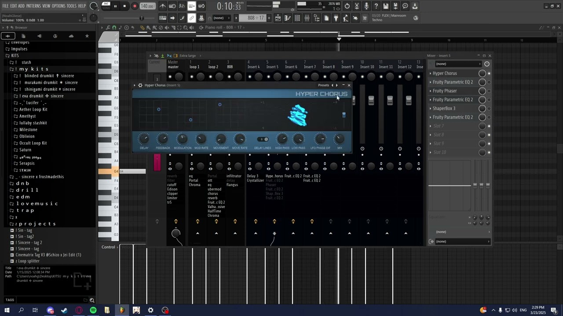This screenshot has height=316, width=563.
Task: Expand the 'my kits' folder in browser
Action: pos(32,69)
